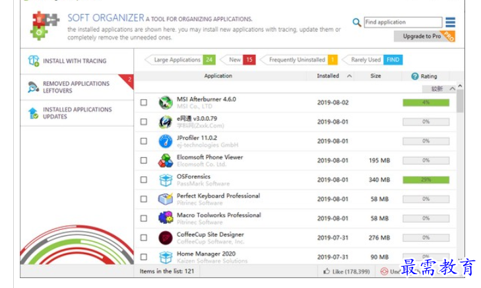Click the Macro Toolworks Professional icon

click(x=166, y=218)
